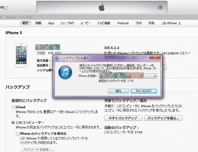Click the iTunes music note dialog icon
The image size is (198, 152).
point(65,72)
